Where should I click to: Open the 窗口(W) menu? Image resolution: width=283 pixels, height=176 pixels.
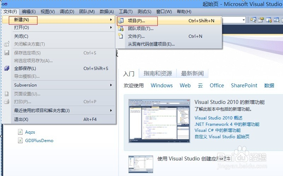(x=164, y=12)
